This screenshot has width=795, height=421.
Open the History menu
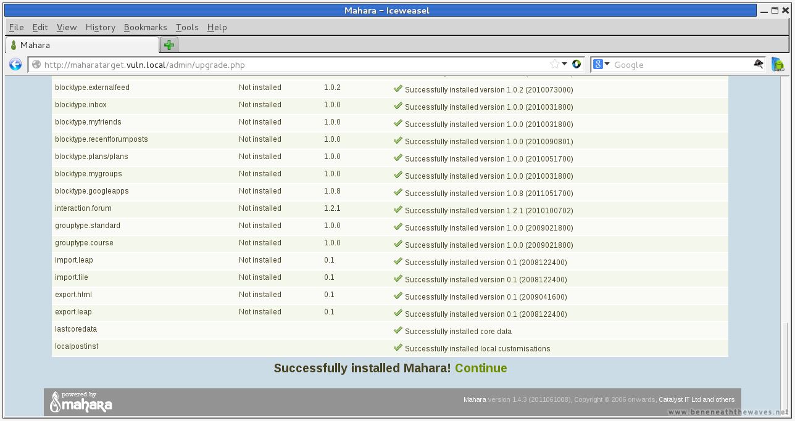[x=101, y=27]
